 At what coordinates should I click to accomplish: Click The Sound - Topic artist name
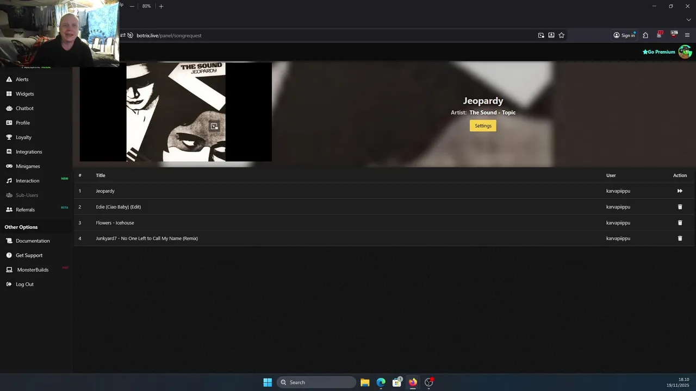click(493, 113)
